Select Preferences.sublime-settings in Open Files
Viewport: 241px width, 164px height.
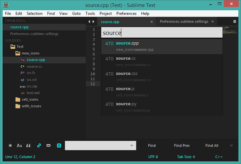point(44,34)
